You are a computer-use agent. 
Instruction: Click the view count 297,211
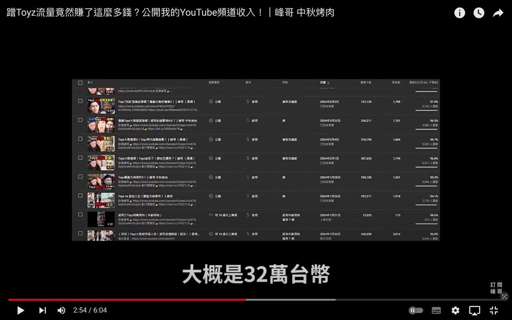[366, 196]
